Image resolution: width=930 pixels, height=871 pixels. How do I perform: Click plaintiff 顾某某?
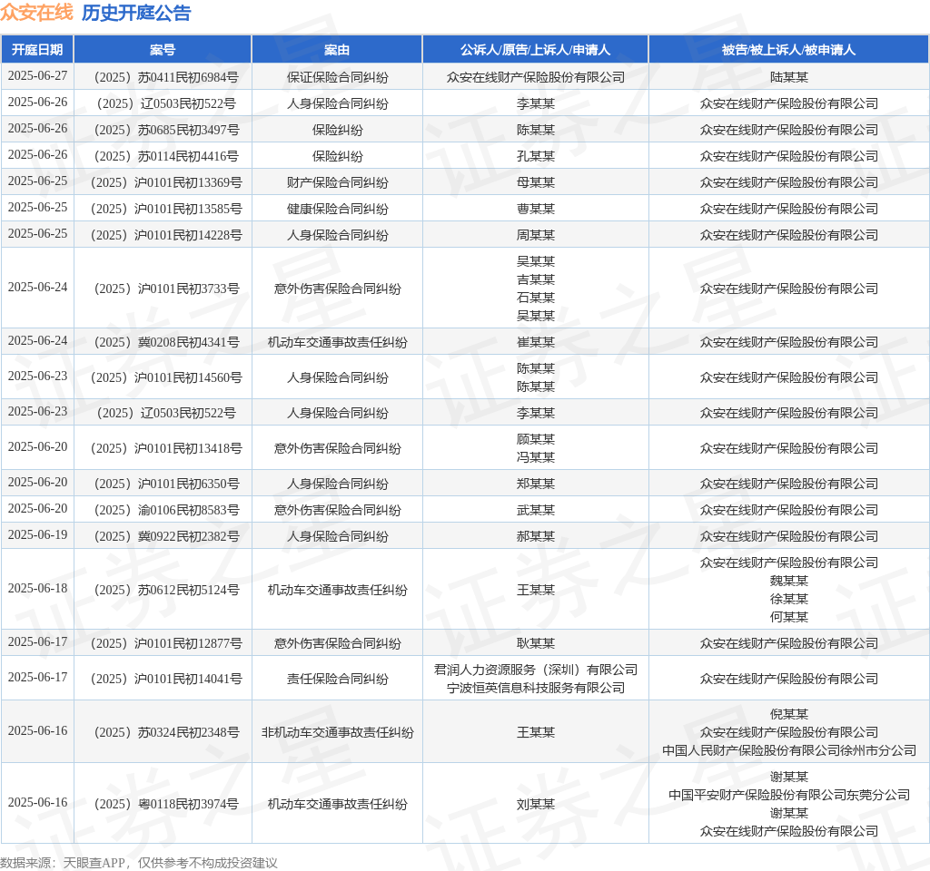tap(536, 439)
